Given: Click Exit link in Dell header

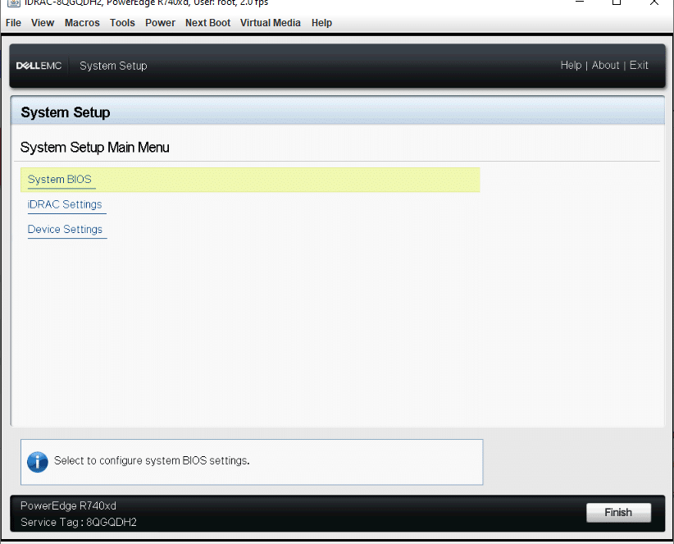Looking at the screenshot, I should click(x=639, y=66).
